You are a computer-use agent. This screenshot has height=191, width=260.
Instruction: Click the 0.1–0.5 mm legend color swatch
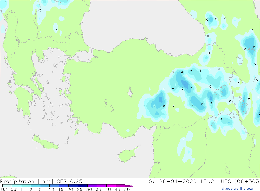tap(7, 186)
